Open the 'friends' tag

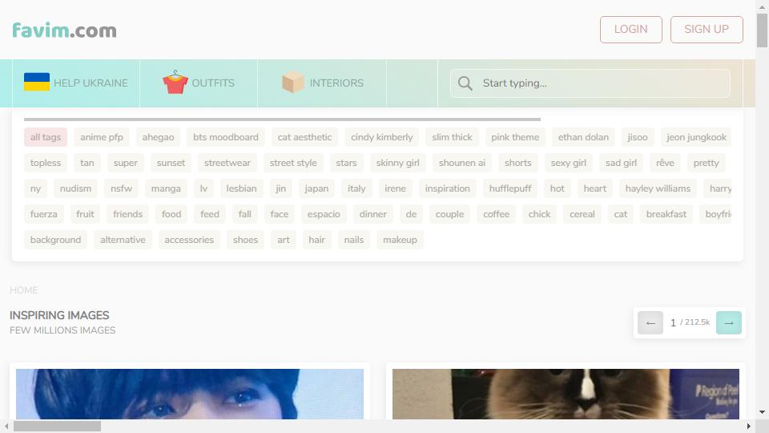[127, 213]
